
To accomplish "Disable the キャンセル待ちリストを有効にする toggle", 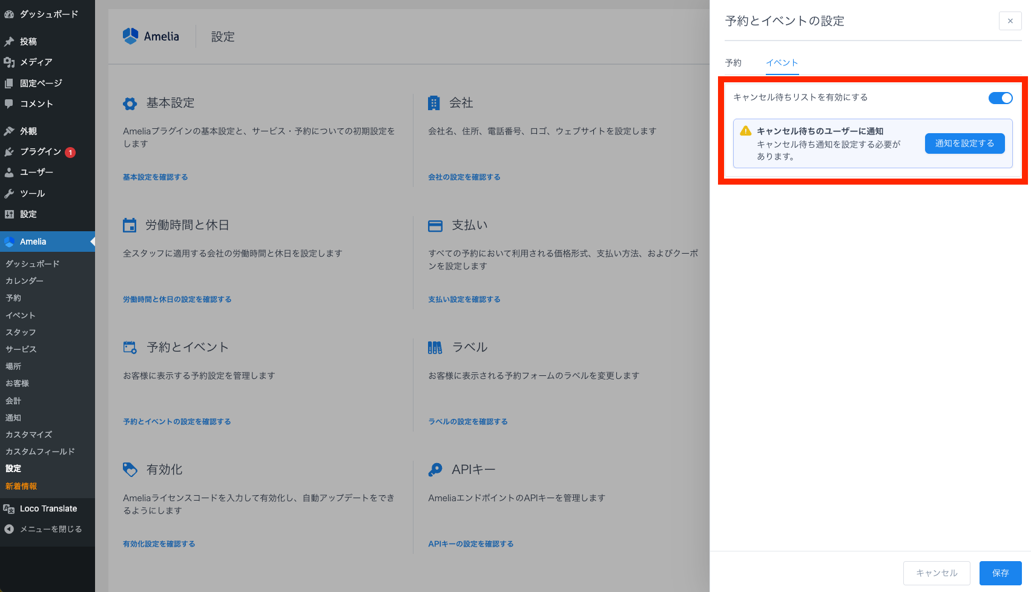I will click(1000, 98).
